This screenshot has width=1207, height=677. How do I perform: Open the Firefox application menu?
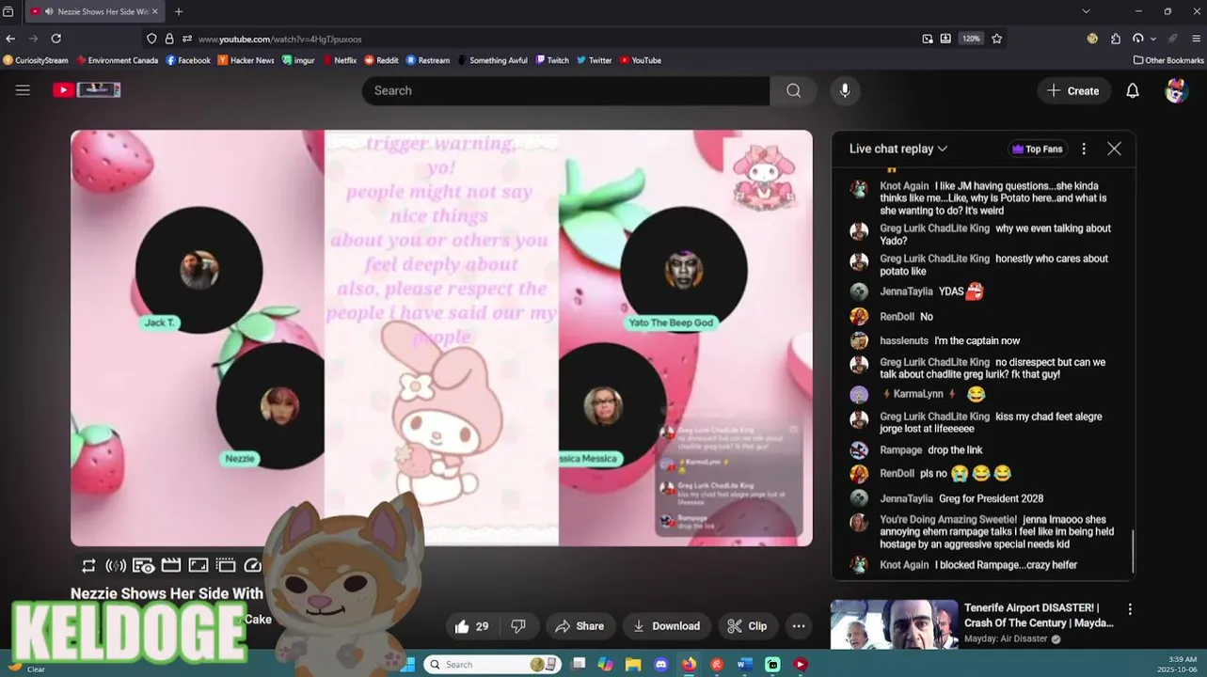coord(1197,39)
